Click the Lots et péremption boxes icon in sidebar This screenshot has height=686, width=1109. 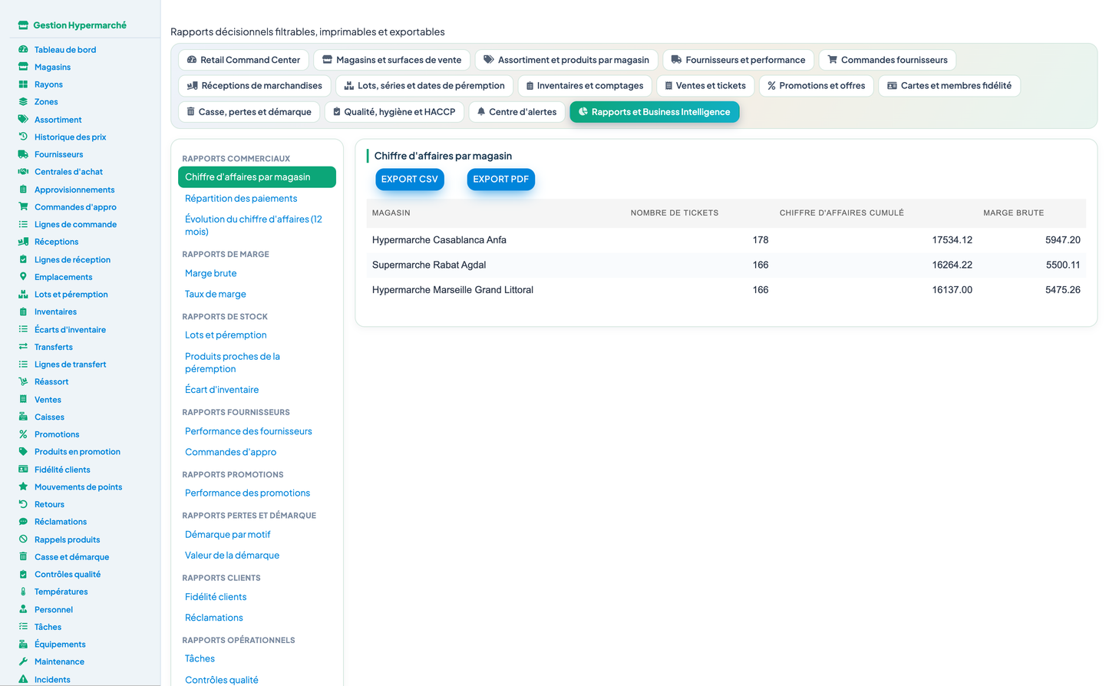coord(23,295)
